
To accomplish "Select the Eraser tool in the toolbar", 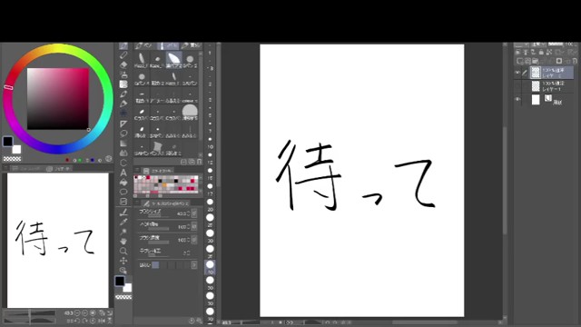I will point(123,64).
